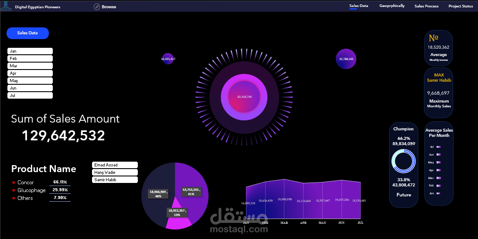This screenshot has height=239, width=478.
Task: Click the Browse link
Action: 109,7
